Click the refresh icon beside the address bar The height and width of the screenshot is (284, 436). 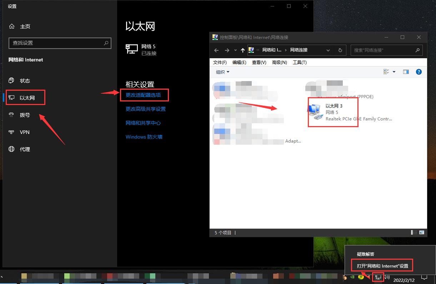pyautogui.click(x=340, y=50)
